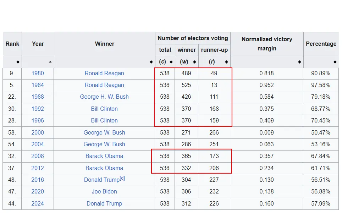This screenshot has width=348, height=213.
Task: Click the Year column sort arrow
Action: 50,62
